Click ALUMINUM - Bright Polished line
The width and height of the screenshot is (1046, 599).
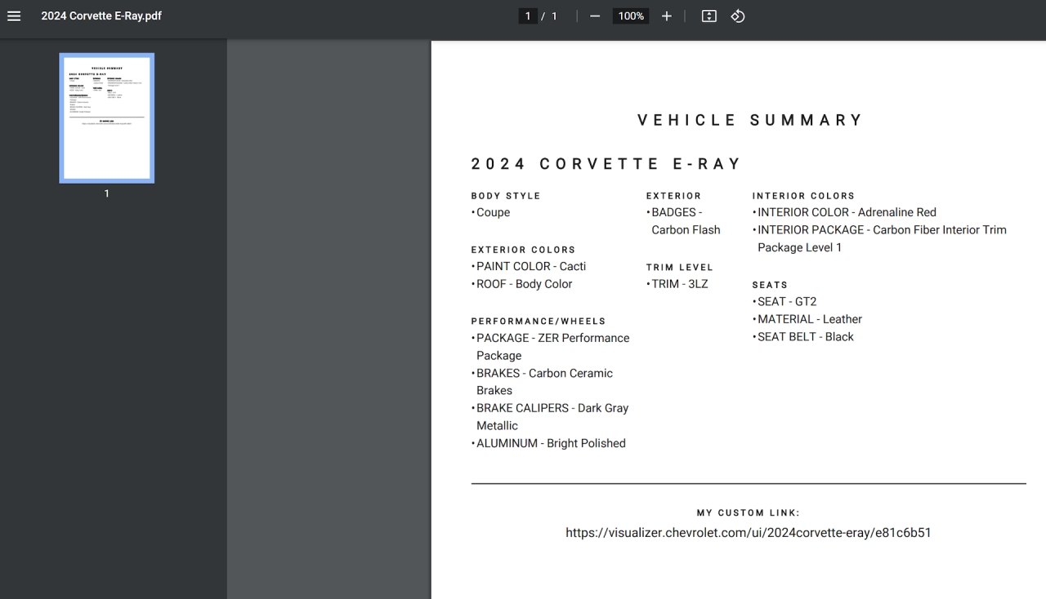tap(549, 443)
